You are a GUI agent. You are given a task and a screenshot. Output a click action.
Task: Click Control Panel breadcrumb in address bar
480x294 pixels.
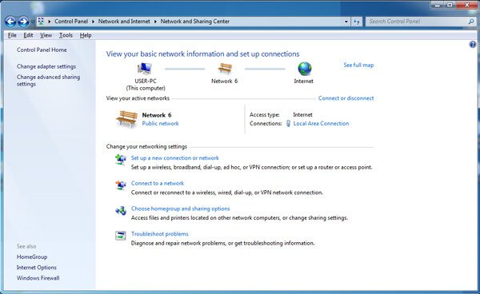pyautogui.click(x=71, y=22)
